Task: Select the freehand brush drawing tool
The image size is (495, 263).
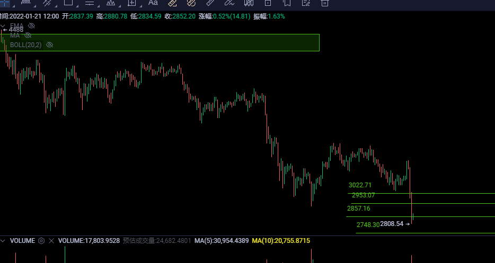Action: click(x=229, y=3)
